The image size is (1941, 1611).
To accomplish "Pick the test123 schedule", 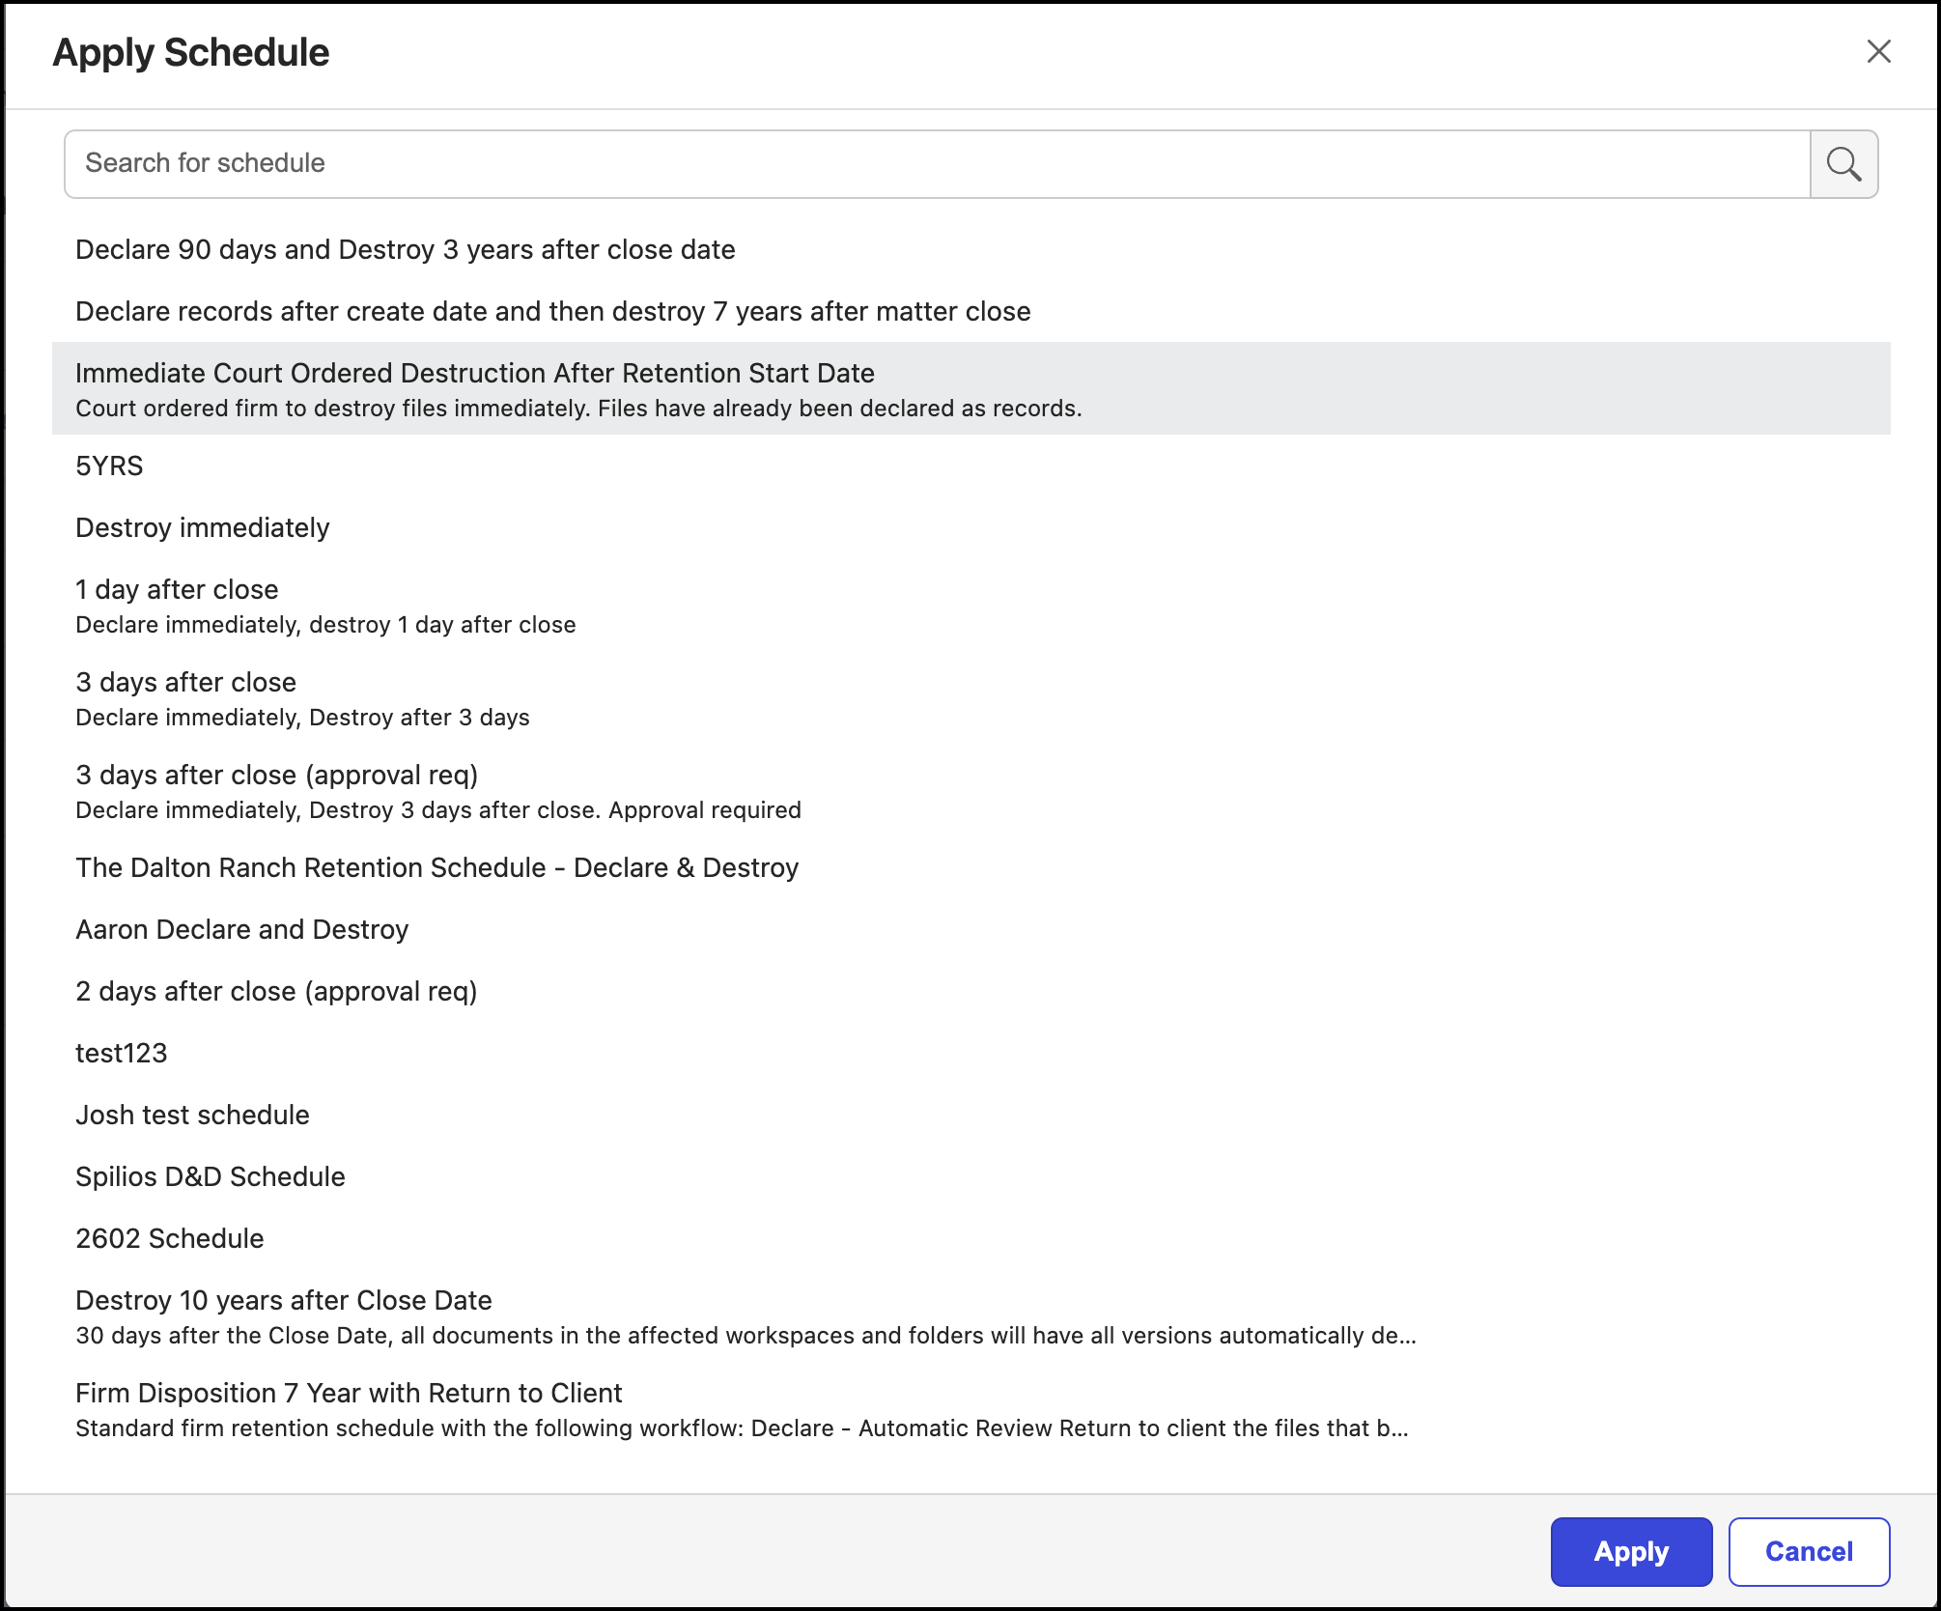I will coord(122,1054).
